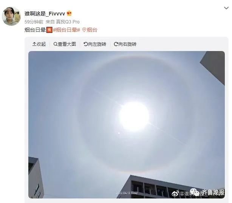Click the username 谁啊这是_Fivvvv
Viewport: 232px width, 203px height.
pyautogui.click(x=45, y=14)
